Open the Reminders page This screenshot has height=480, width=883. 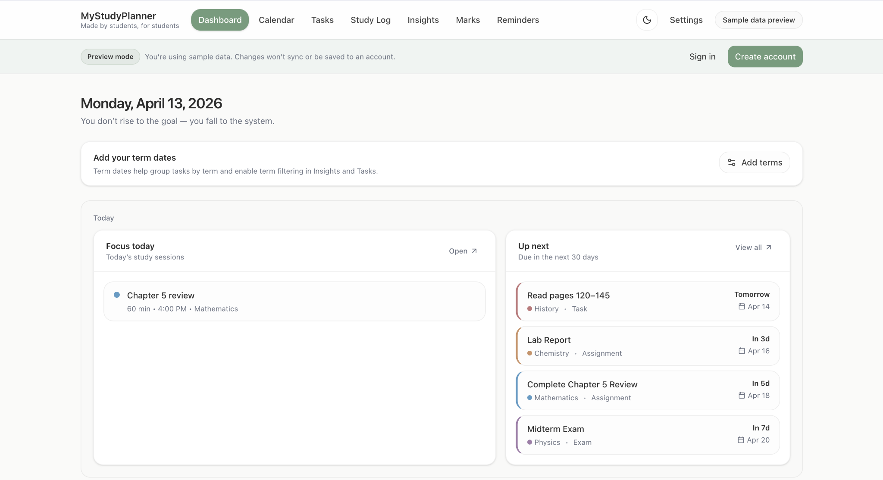(x=518, y=20)
